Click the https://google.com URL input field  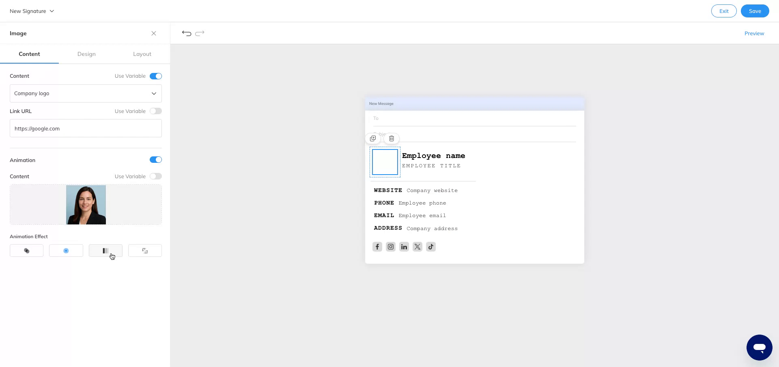tap(86, 128)
